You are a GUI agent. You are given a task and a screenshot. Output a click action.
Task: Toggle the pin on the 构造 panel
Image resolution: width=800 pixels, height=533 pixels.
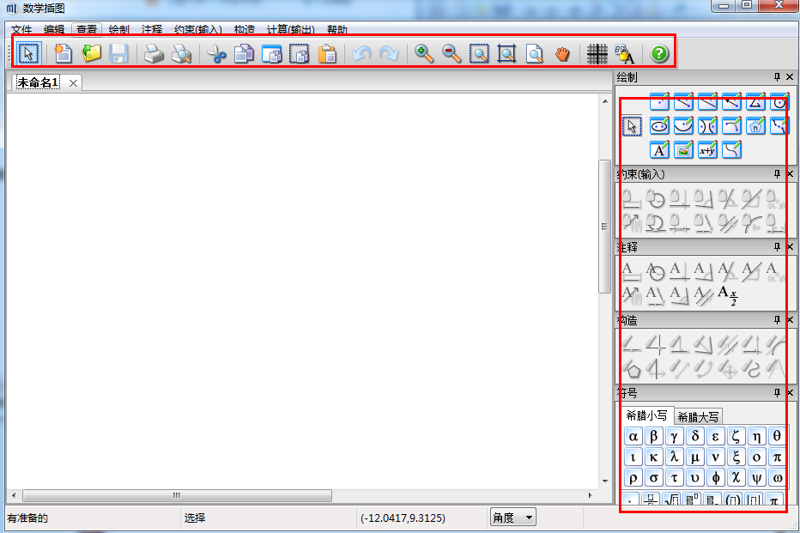(x=777, y=320)
